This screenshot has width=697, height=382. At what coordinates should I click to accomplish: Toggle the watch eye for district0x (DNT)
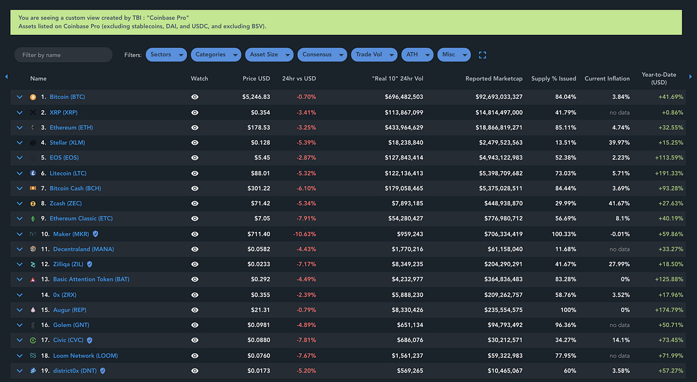point(195,371)
